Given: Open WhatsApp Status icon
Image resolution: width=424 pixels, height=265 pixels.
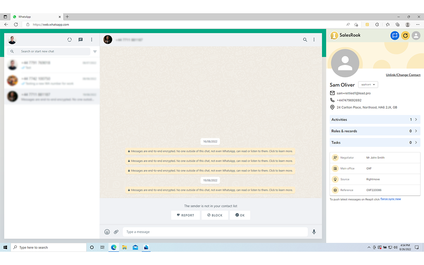Looking at the screenshot, I should coord(70,40).
